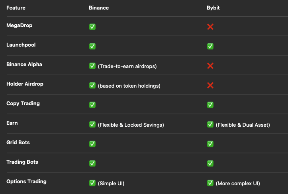Click Binance checkmark beside Trade-to-earn airdrops

[92, 66]
